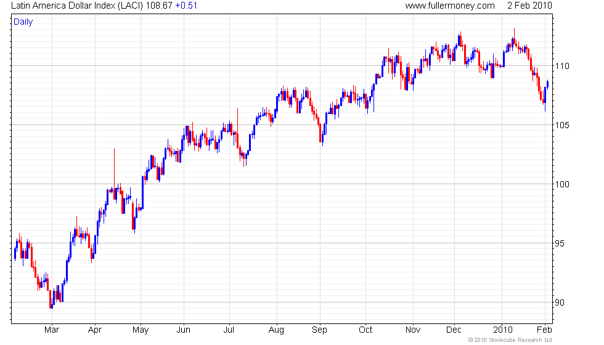
Task: Click the Oct label on time axis
Action: click(365, 330)
